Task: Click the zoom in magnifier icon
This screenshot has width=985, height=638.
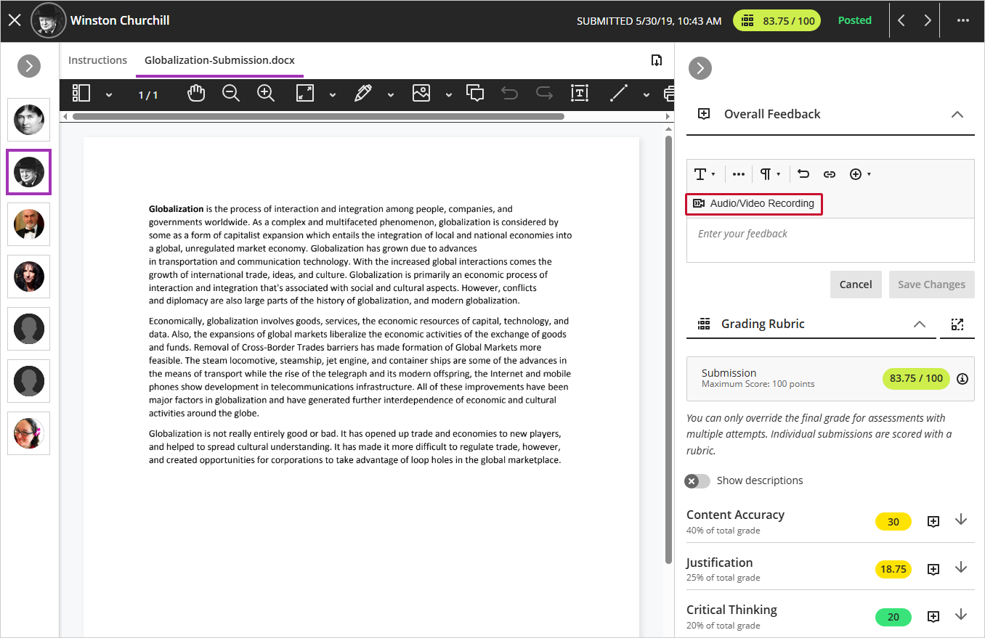Action: click(x=266, y=94)
